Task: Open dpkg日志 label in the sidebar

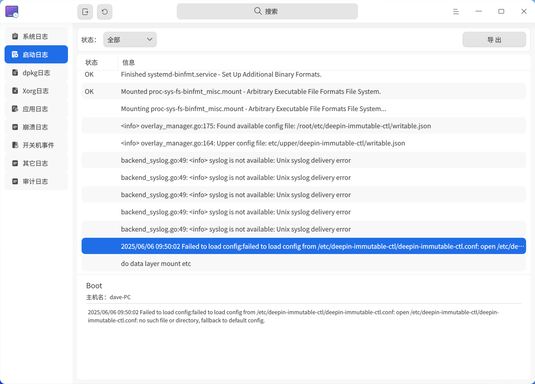Action: (x=36, y=73)
